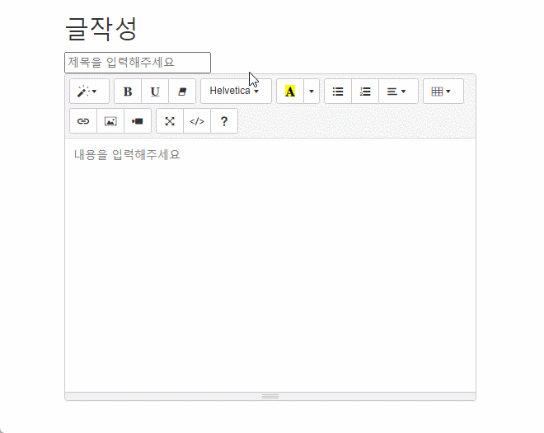The width and height of the screenshot is (544, 433).
Task: Open the magic wand style dropdown
Action: (89, 92)
